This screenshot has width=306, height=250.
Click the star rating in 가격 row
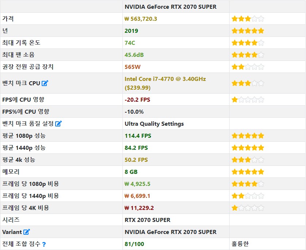pos(248,19)
